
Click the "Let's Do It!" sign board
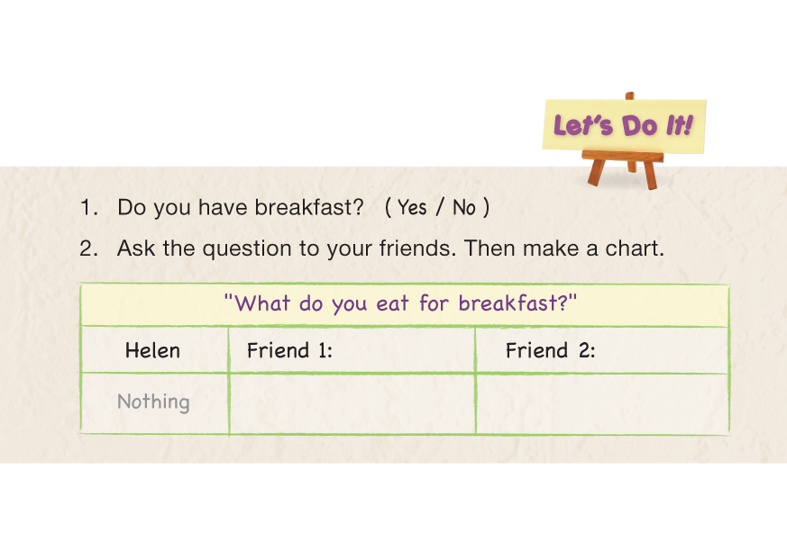coord(623,124)
